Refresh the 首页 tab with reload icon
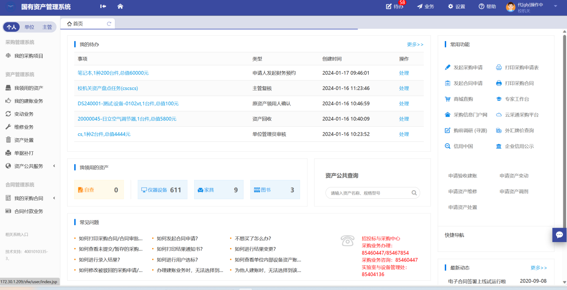Screen dimensions: 567x290 109,24
